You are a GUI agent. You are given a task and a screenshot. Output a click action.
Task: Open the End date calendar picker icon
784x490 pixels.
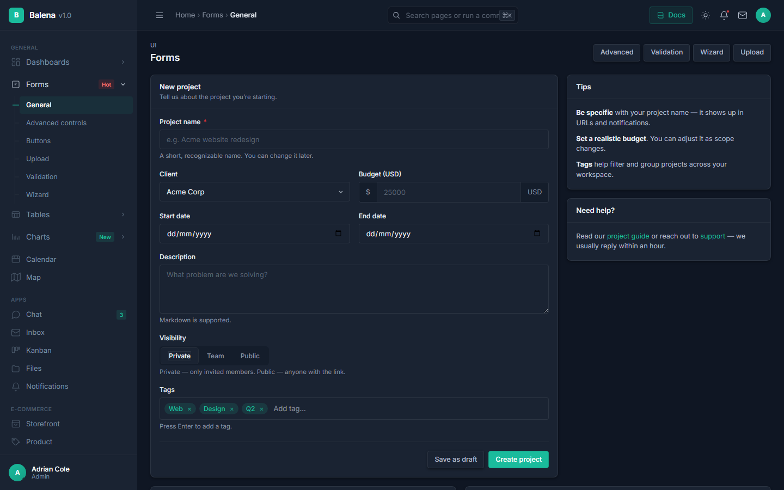tap(537, 234)
